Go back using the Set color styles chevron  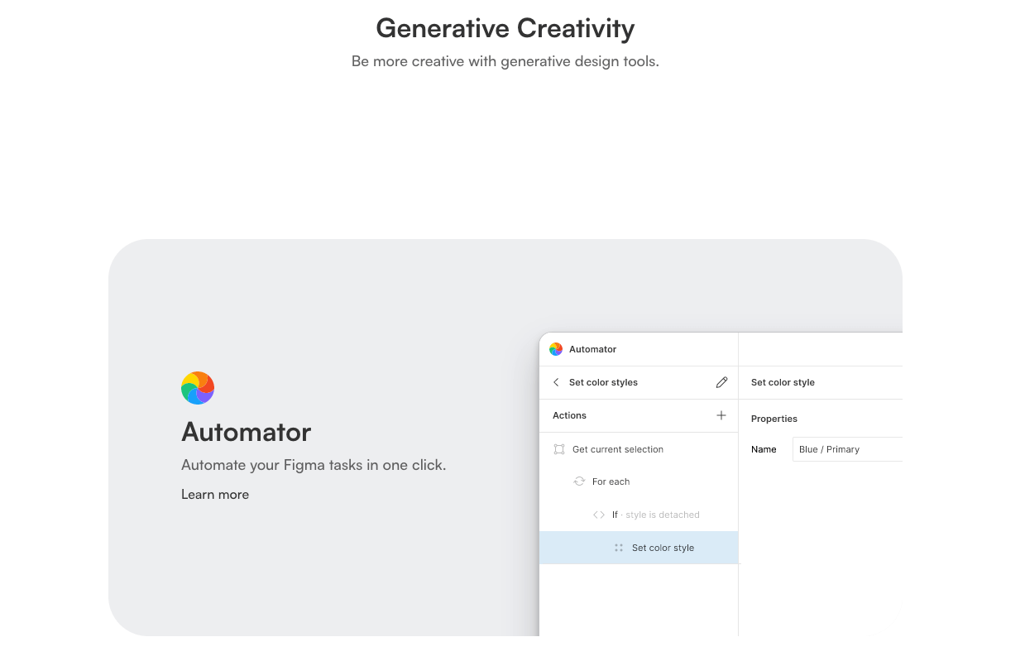(556, 382)
